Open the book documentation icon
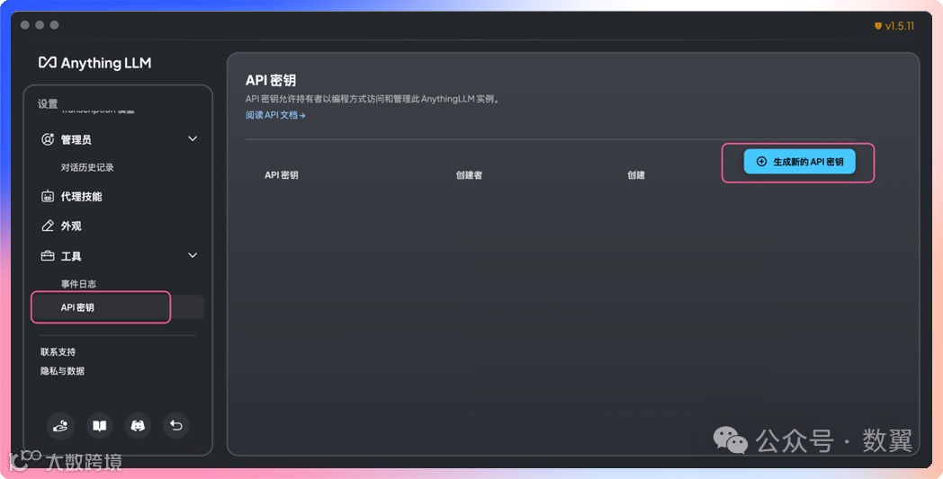 [99, 426]
